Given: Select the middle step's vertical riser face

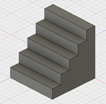Looking at the screenshot, I should (x=49, y=54).
